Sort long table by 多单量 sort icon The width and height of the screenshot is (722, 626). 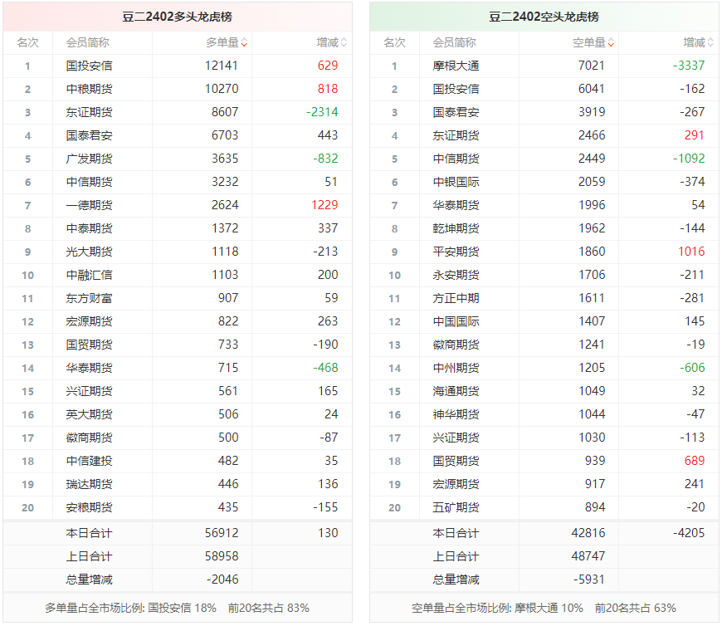(x=244, y=43)
